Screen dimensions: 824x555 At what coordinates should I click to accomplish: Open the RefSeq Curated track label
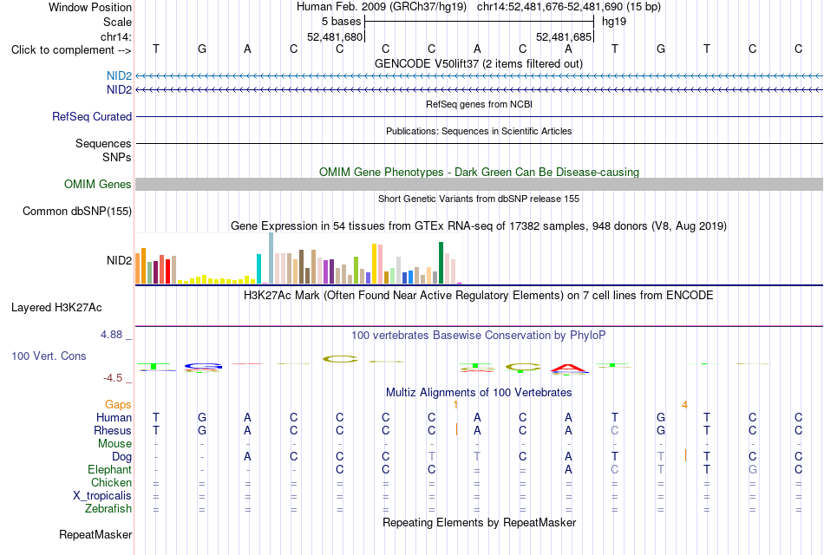pos(91,117)
